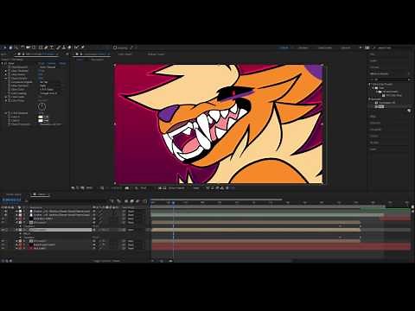The width and height of the screenshot is (415, 311).
Task: Adjust the timeline zoom slider at bottom
Action: click(x=162, y=261)
